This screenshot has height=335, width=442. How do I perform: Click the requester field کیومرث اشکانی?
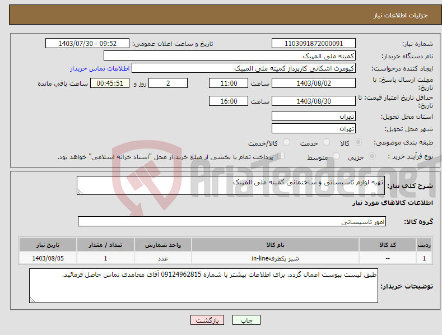[244, 68]
